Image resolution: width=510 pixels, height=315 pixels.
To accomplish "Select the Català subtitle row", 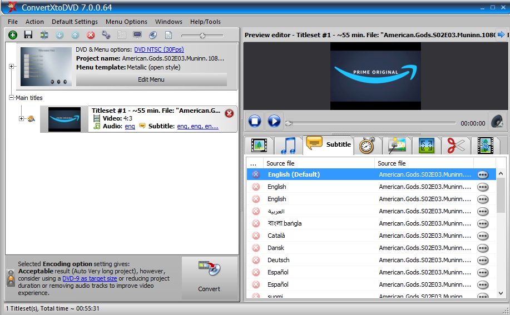I will (x=371, y=236).
